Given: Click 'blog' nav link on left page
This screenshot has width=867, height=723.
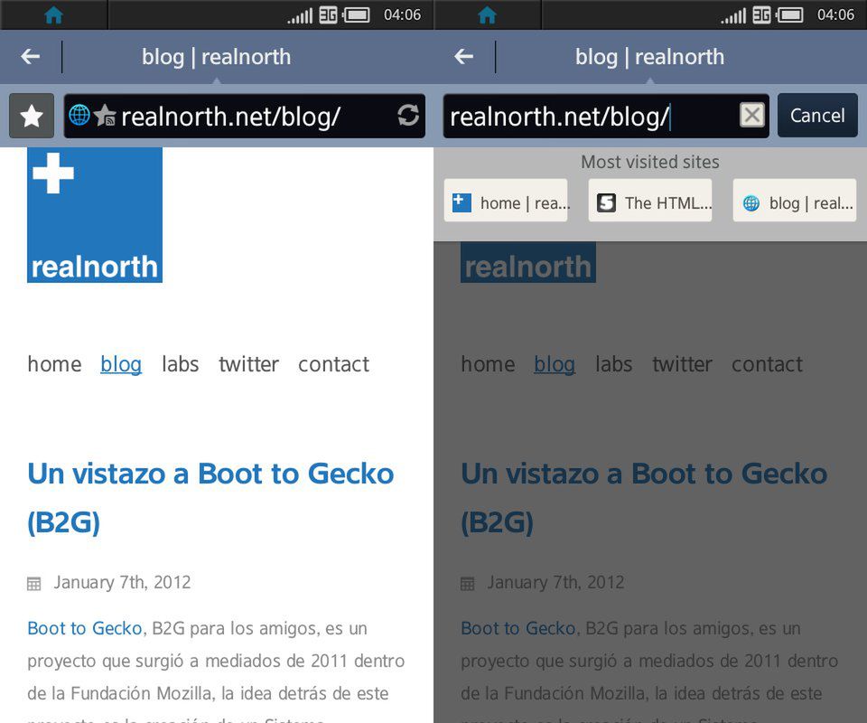Looking at the screenshot, I should (x=121, y=364).
